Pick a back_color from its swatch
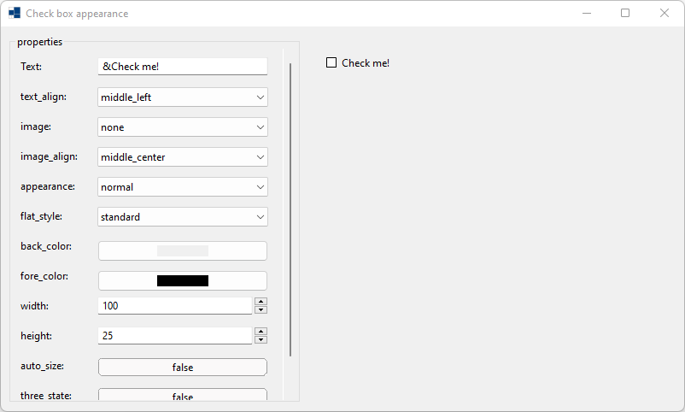685x412 pixels. pos(183,250)
